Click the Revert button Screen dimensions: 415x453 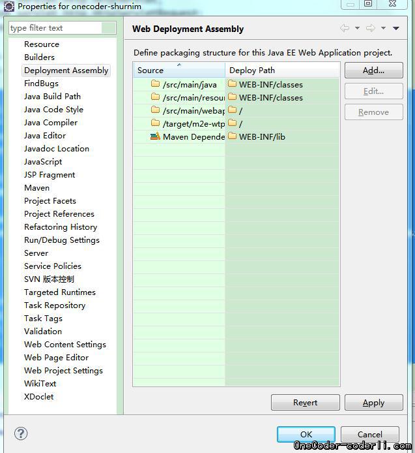click(x=305, y=403)
